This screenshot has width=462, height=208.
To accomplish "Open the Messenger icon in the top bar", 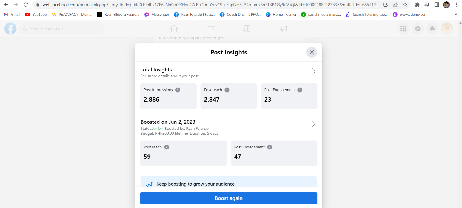I will click(418, 29).
